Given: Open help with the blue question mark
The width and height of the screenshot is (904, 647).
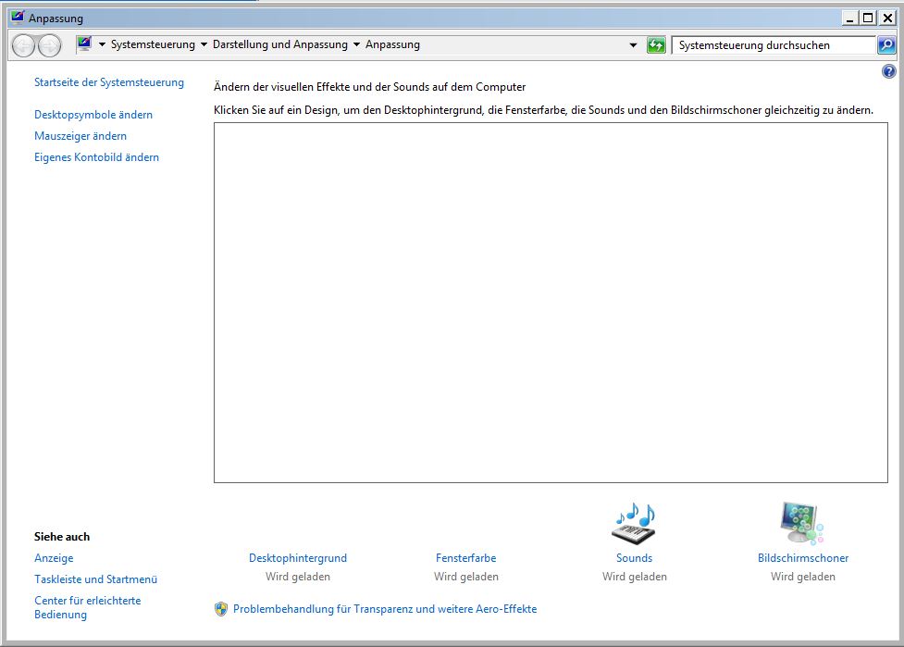Looking at the screenshot, I should [x=889, y=71].
